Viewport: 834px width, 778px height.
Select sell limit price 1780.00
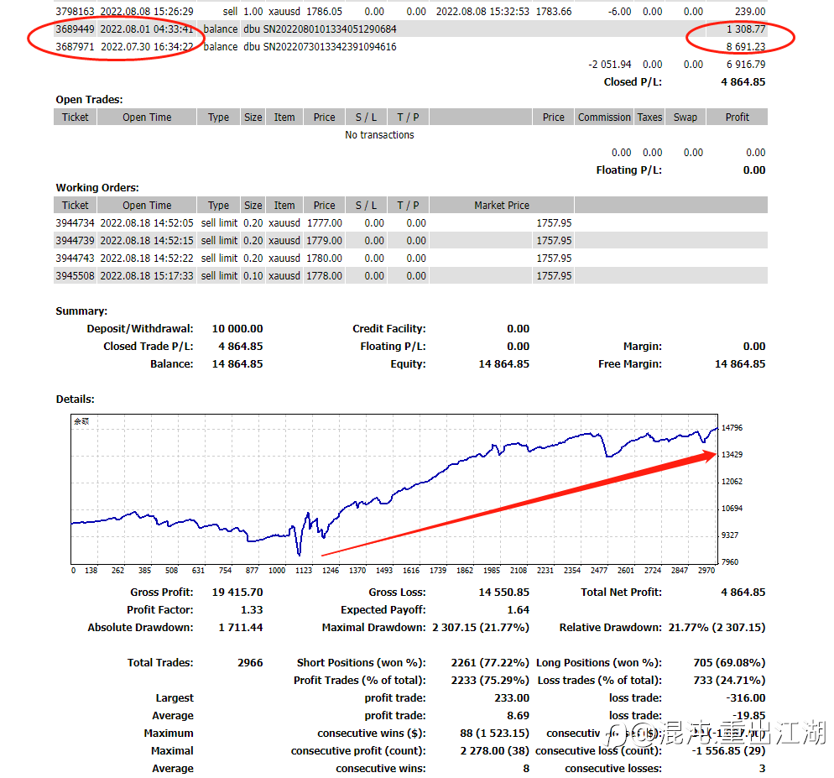click(325, 258)
